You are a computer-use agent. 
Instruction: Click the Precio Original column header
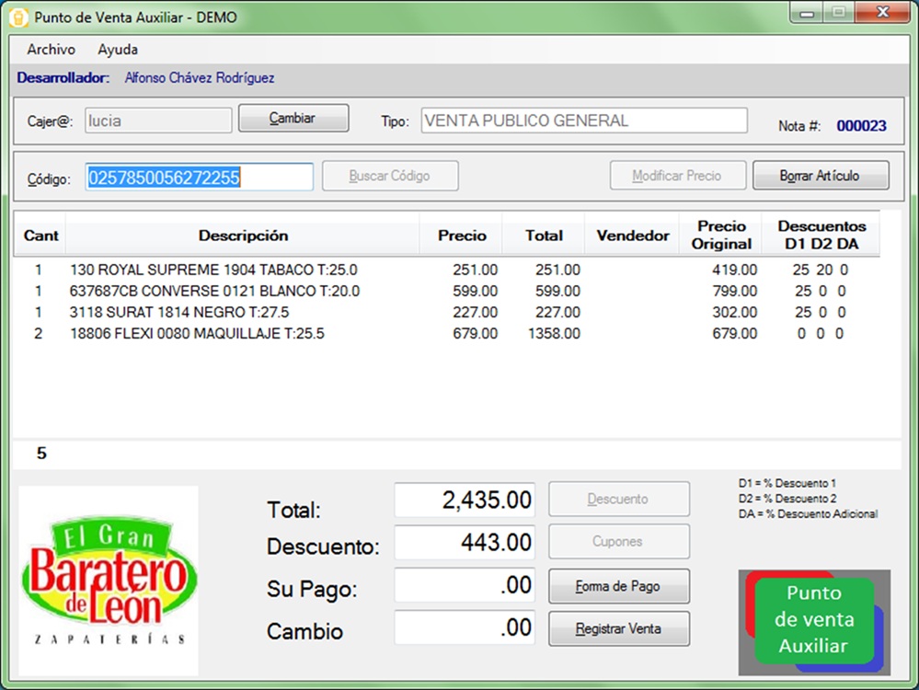point(722,236)
